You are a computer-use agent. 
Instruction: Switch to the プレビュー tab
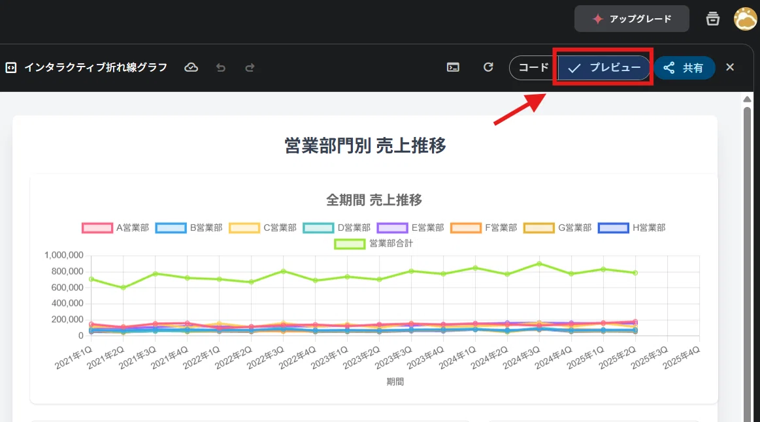pyautogui.click(x=603, y=67)
